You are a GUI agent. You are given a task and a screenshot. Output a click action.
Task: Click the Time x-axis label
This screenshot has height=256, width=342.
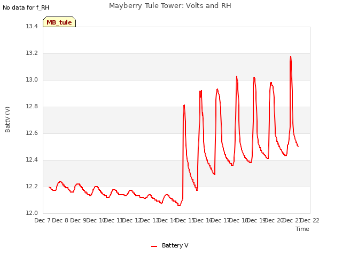tap(302, 229)
